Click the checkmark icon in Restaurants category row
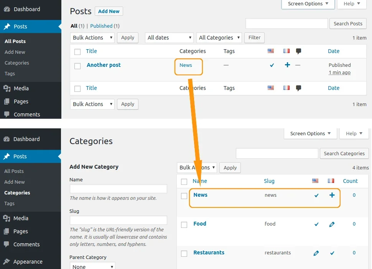Image resolution: width=372 pixels, height=269 pixels. [x=332, y=253]
